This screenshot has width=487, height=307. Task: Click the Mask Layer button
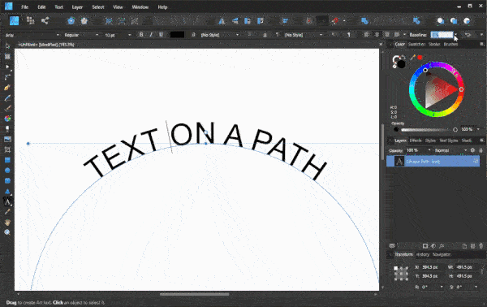(x=425, y=246)
